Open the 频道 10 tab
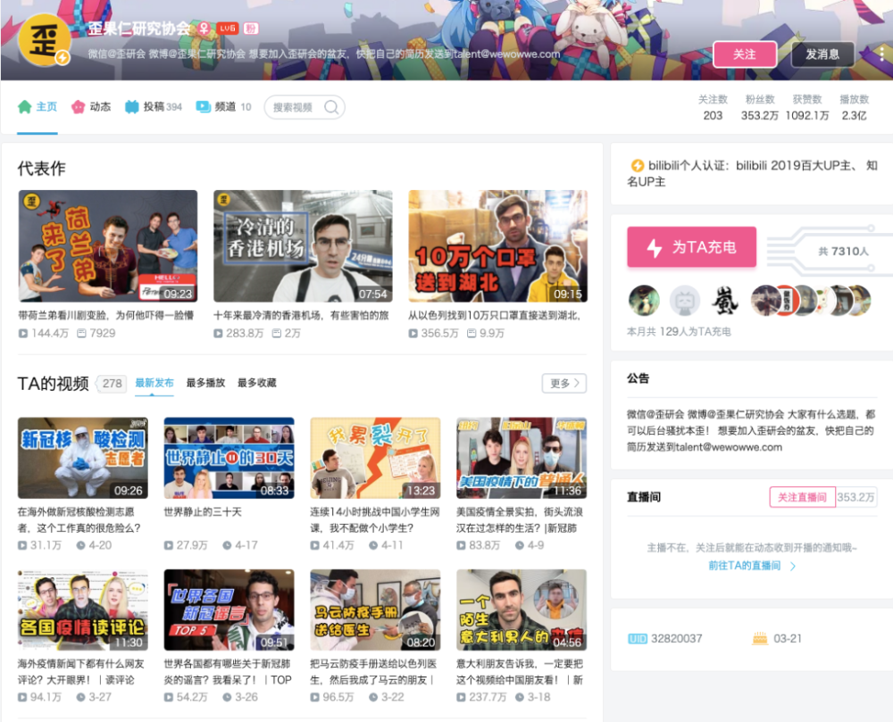Image resolution: width=893 pixels, height=722 pixels. pyautogui.click(x=224, y=106)
